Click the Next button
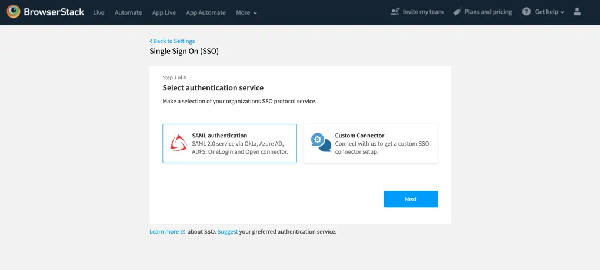The width and height of the screenshot is (600, 270). click(411, 199)
